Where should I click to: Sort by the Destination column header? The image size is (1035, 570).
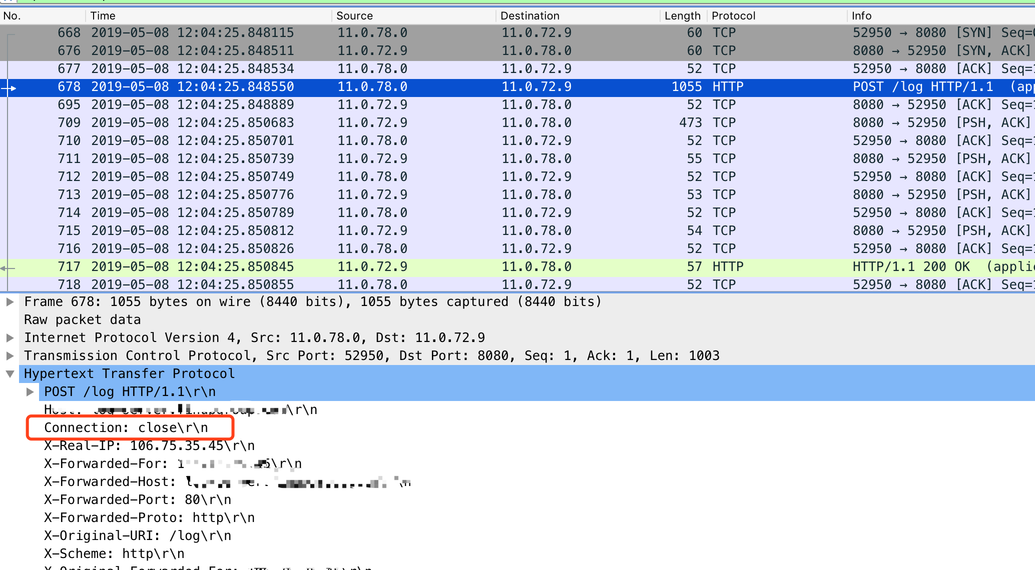click(578, 16)
